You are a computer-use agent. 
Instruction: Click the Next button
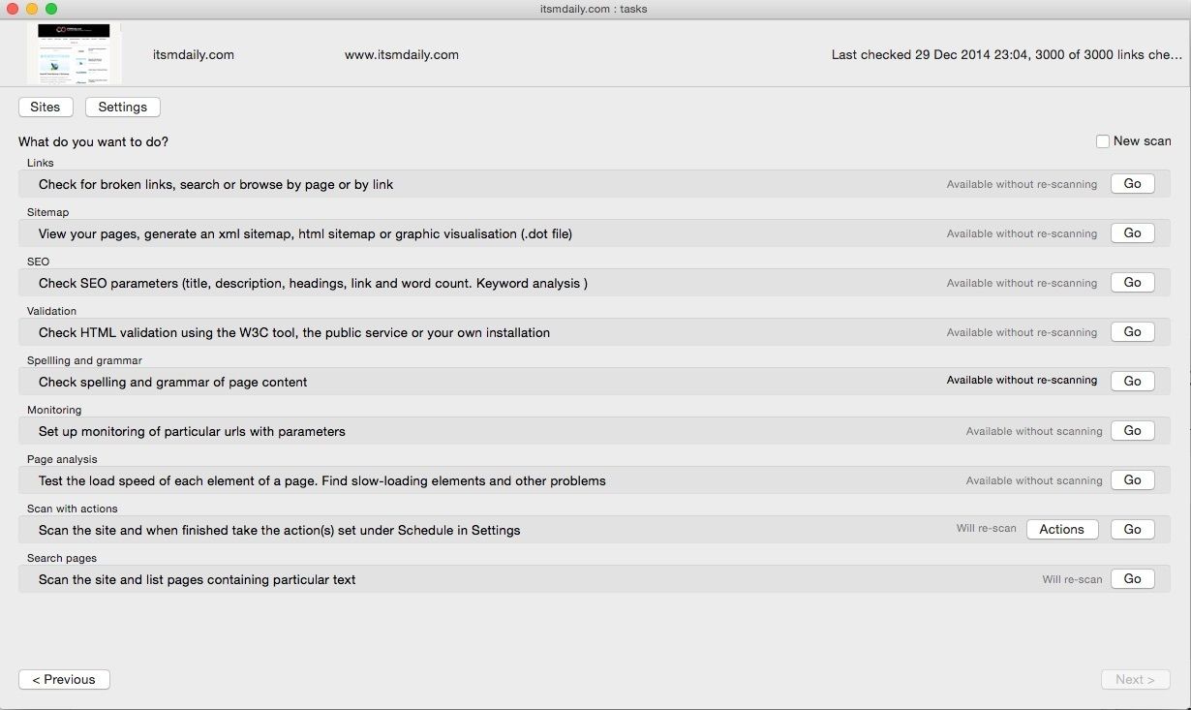coord(1135,680)
